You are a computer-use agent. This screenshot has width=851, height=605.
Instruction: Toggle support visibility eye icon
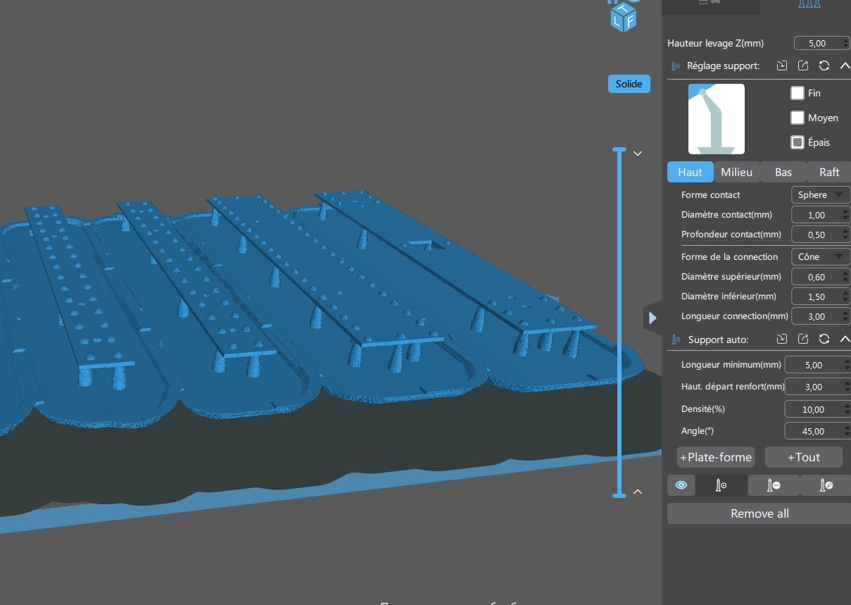tap(681, 485)
